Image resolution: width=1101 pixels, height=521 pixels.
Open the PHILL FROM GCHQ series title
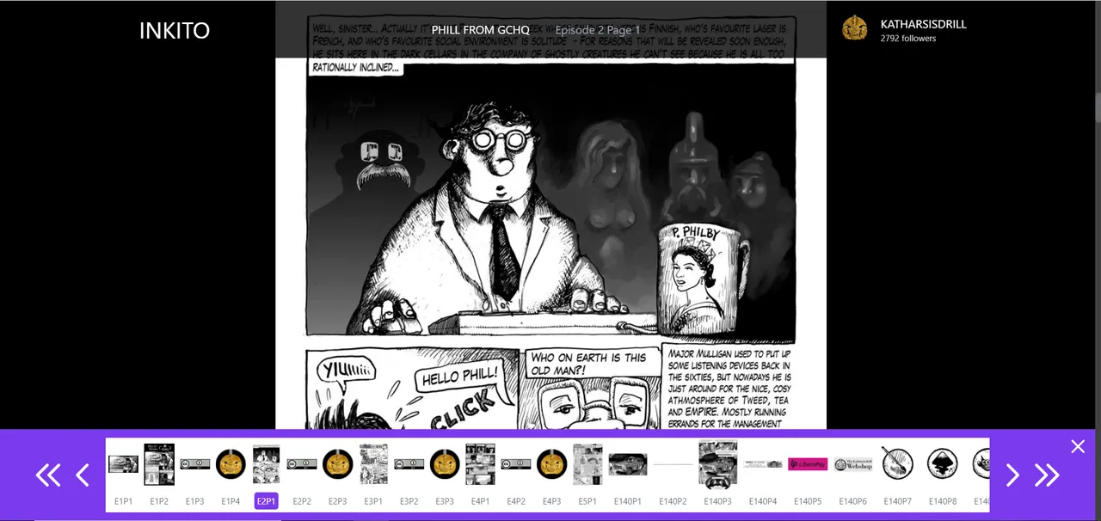(481, 30)
